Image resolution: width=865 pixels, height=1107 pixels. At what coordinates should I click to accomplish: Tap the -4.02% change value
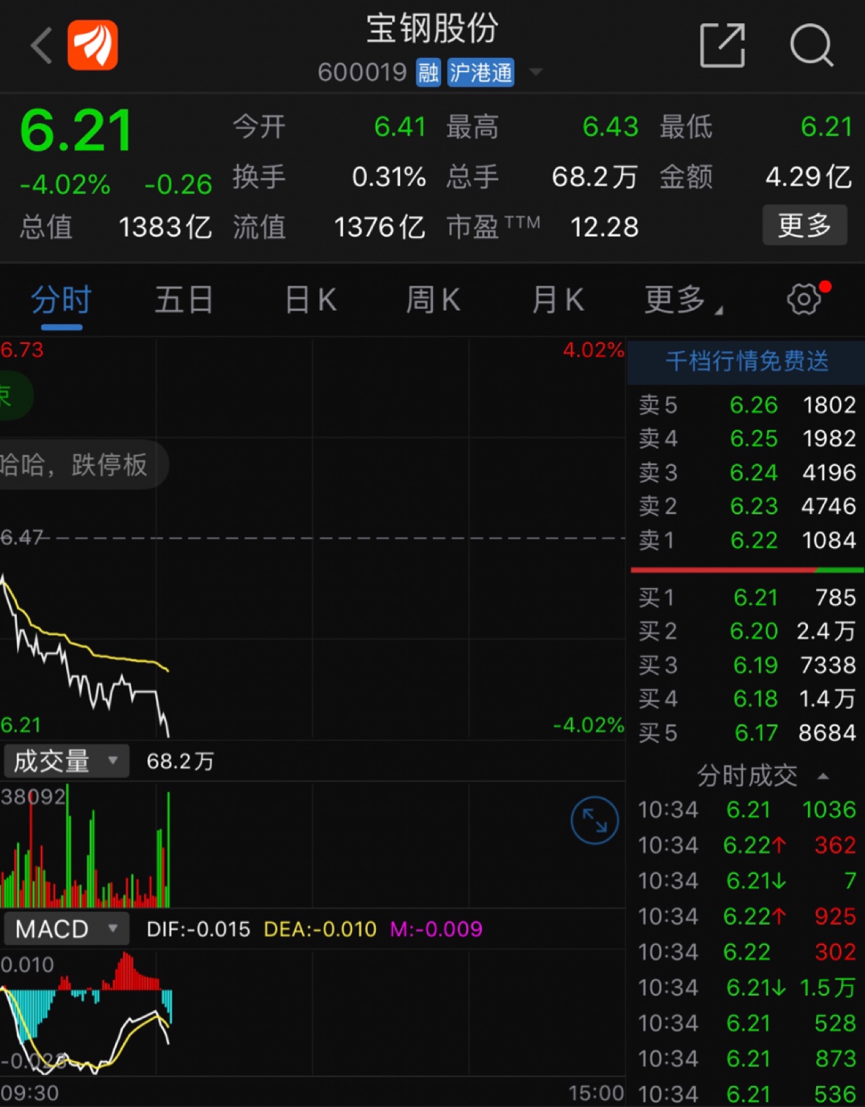coord(65,185)
